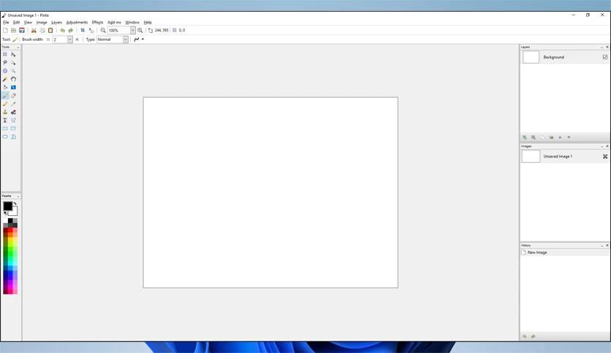Click the Copy toolbar icon
The width and height of the screenshot is (611, 353).
42,31
